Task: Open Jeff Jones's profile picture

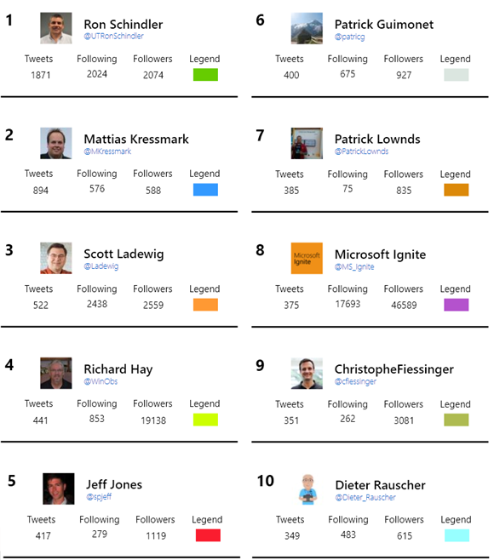Action: point(59,489)
